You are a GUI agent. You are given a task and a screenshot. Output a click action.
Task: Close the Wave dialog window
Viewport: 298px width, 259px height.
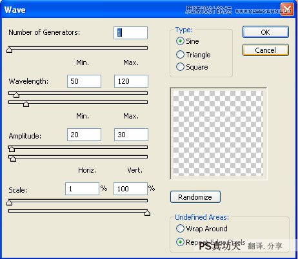tap(287, 10)
